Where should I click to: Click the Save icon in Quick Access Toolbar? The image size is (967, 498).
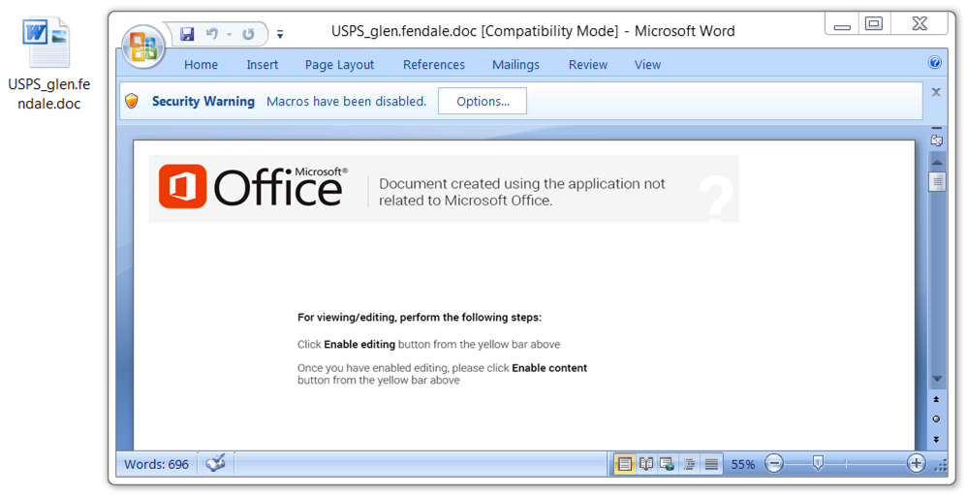pyautogui.click(x=187, y=34)
